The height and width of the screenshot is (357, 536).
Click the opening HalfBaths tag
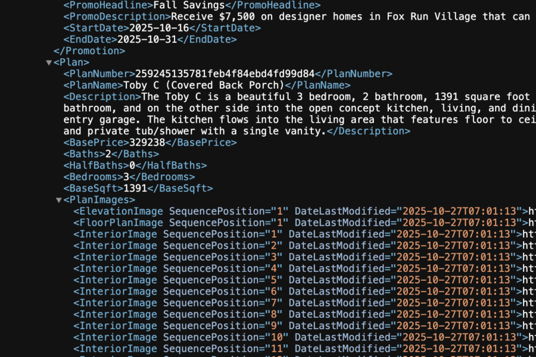point(96,165)
